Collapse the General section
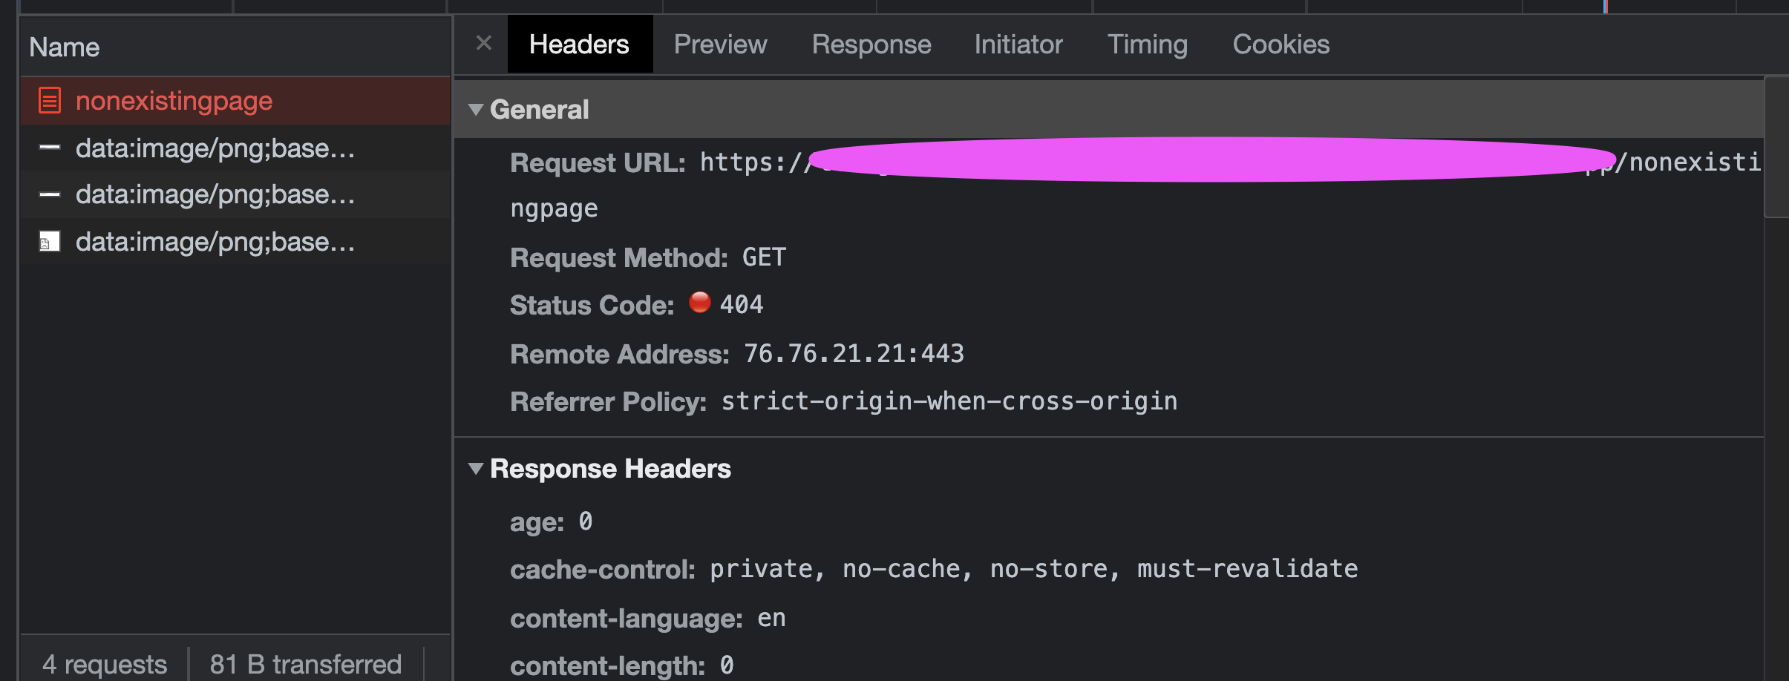 coord(477,108)
